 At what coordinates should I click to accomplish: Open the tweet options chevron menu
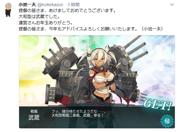point(172,5)
